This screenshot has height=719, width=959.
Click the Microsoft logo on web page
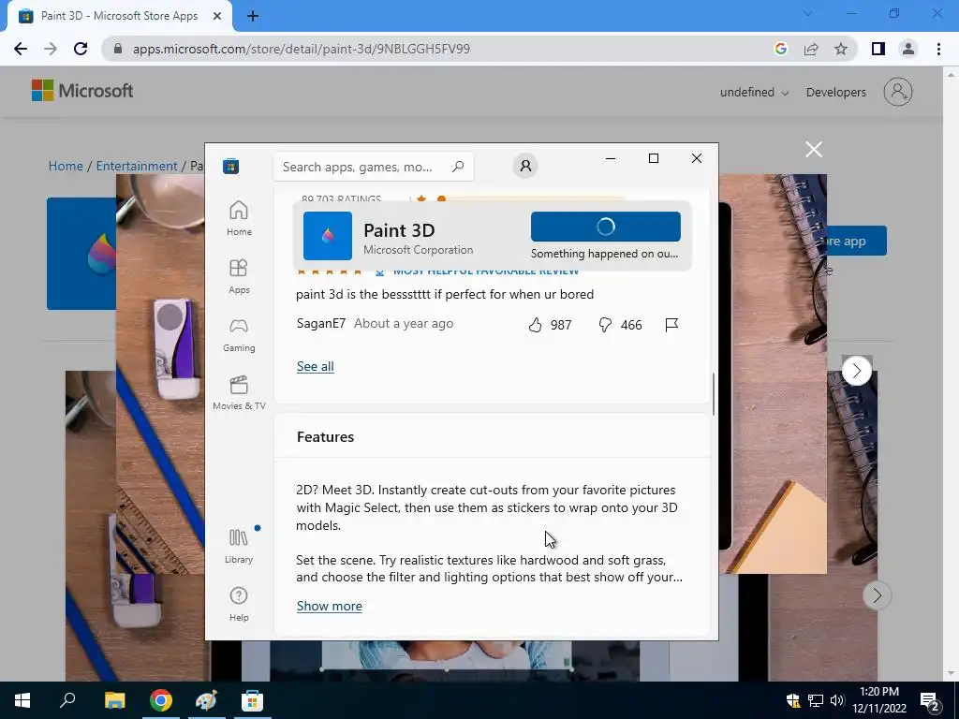pyautogui.click(x=82, y=91)
